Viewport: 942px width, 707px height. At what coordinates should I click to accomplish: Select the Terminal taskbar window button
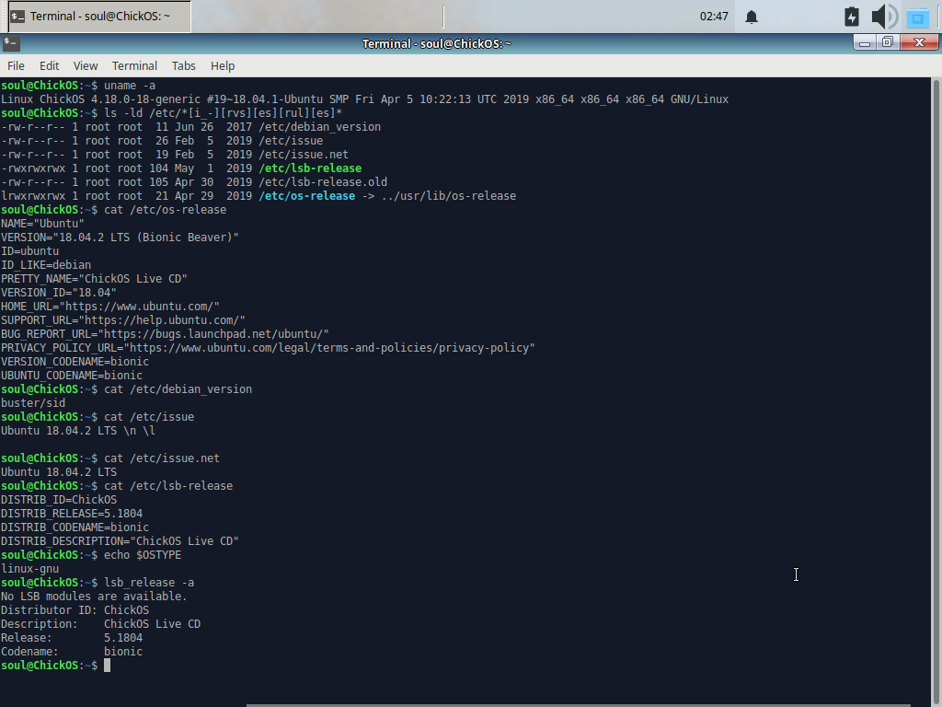tap(99, 17)
